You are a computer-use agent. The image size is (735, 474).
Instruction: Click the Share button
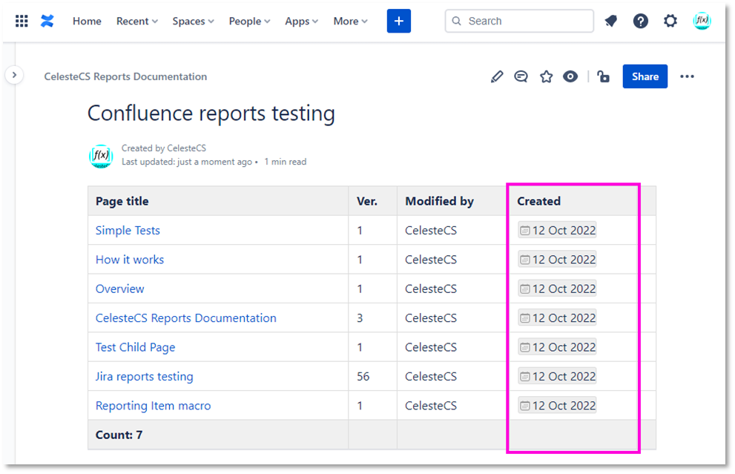click(x=645, y=76)
